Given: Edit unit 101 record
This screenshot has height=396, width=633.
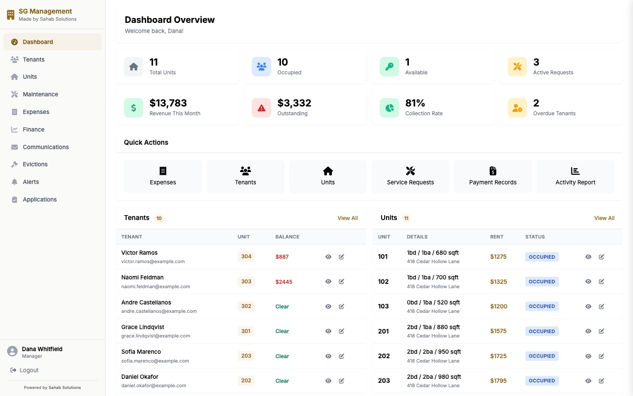Looking at the screenshot, I should tap(601, 257).
